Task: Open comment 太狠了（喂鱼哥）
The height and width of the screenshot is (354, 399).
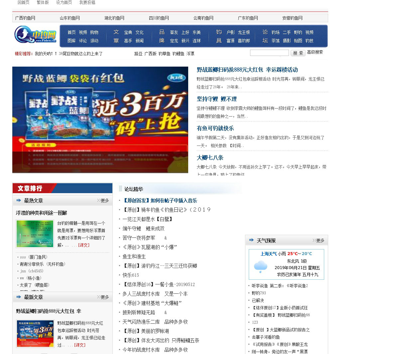Action: [x=35, y=285]
